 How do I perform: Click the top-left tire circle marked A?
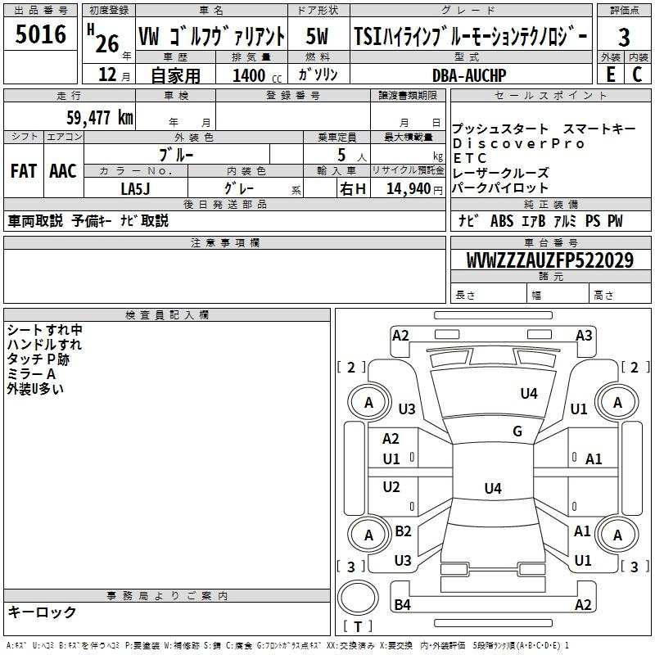click(x=368, y=402)
